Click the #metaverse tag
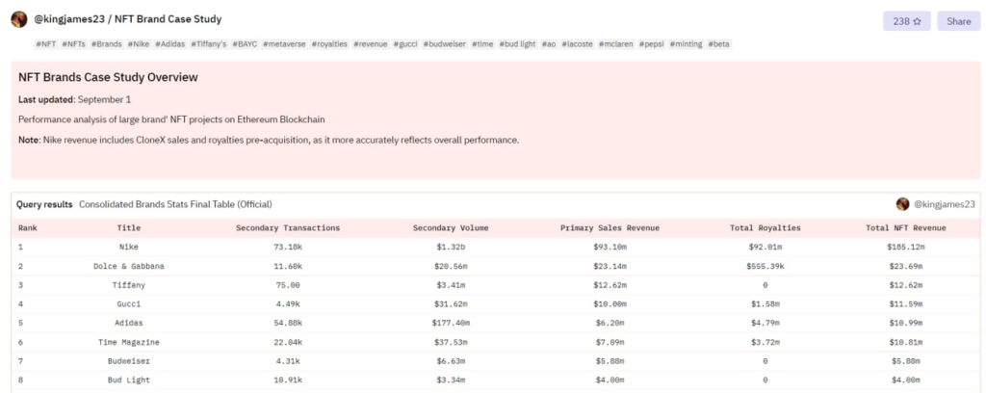 point(284,44)
